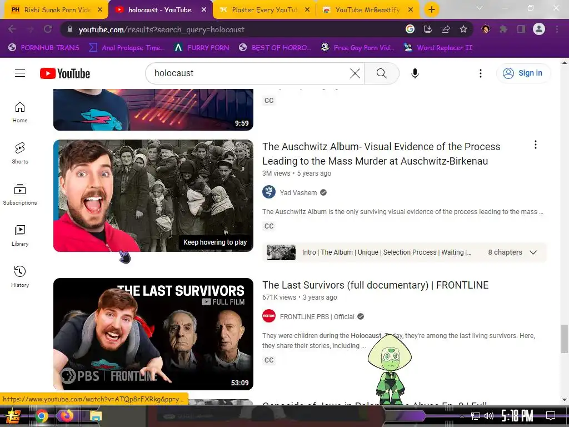Open Chrome's three-dot menu

coord(557,29)
